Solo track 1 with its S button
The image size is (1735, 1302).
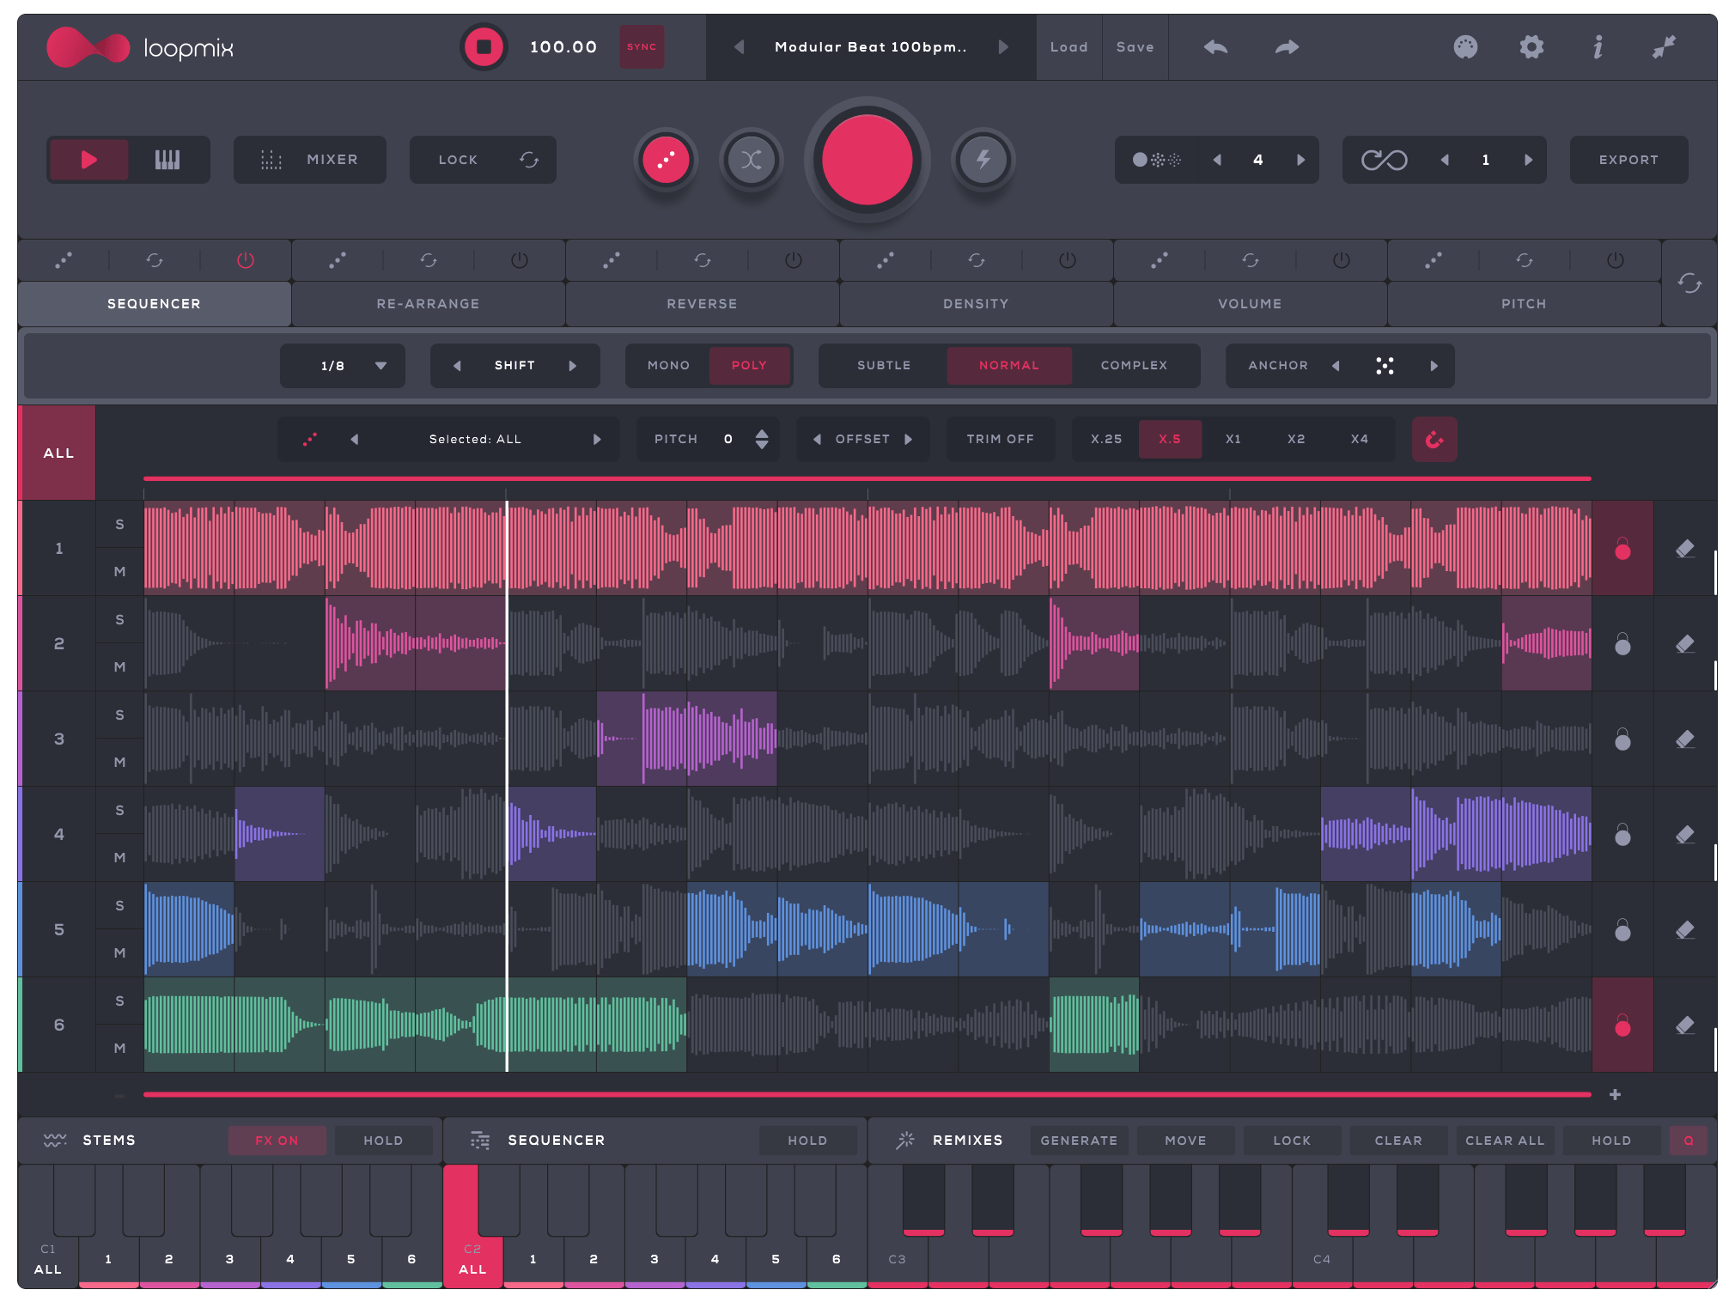[x=119, y=525]
